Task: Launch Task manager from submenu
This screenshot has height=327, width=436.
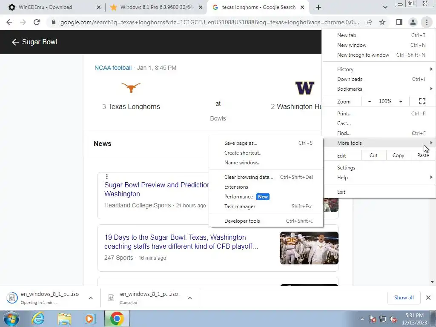Action: point(266,207)
